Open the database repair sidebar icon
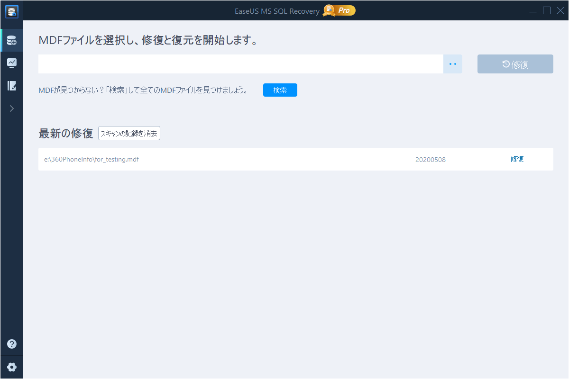The height and width of the screenshot is (379, 569). pyautogui.click(x=12, y=40)
